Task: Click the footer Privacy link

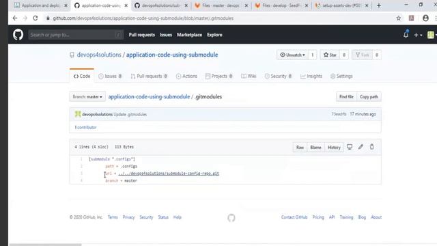Action: [x=128, y=217]
